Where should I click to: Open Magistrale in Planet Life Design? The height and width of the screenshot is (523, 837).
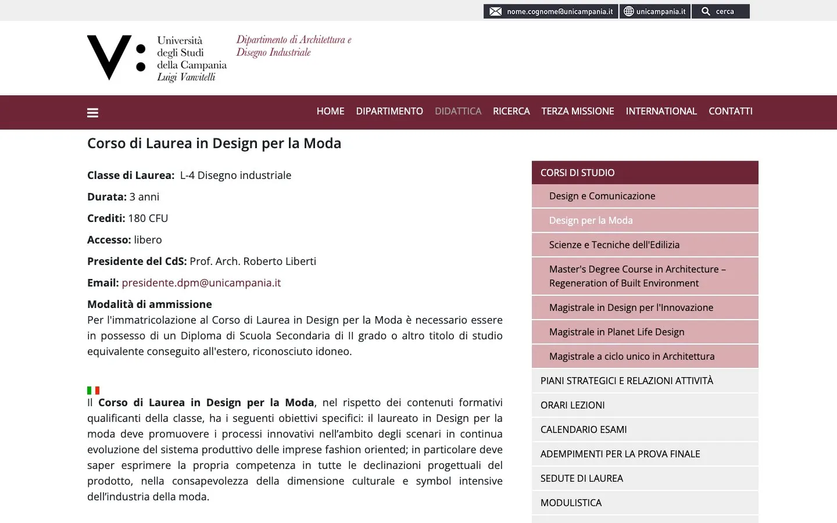[645, 332]
